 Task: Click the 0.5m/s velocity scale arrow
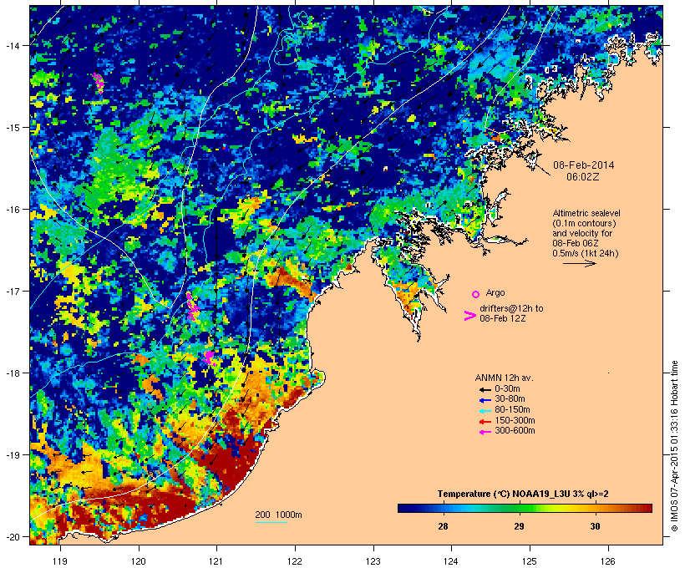pos(579,263)
